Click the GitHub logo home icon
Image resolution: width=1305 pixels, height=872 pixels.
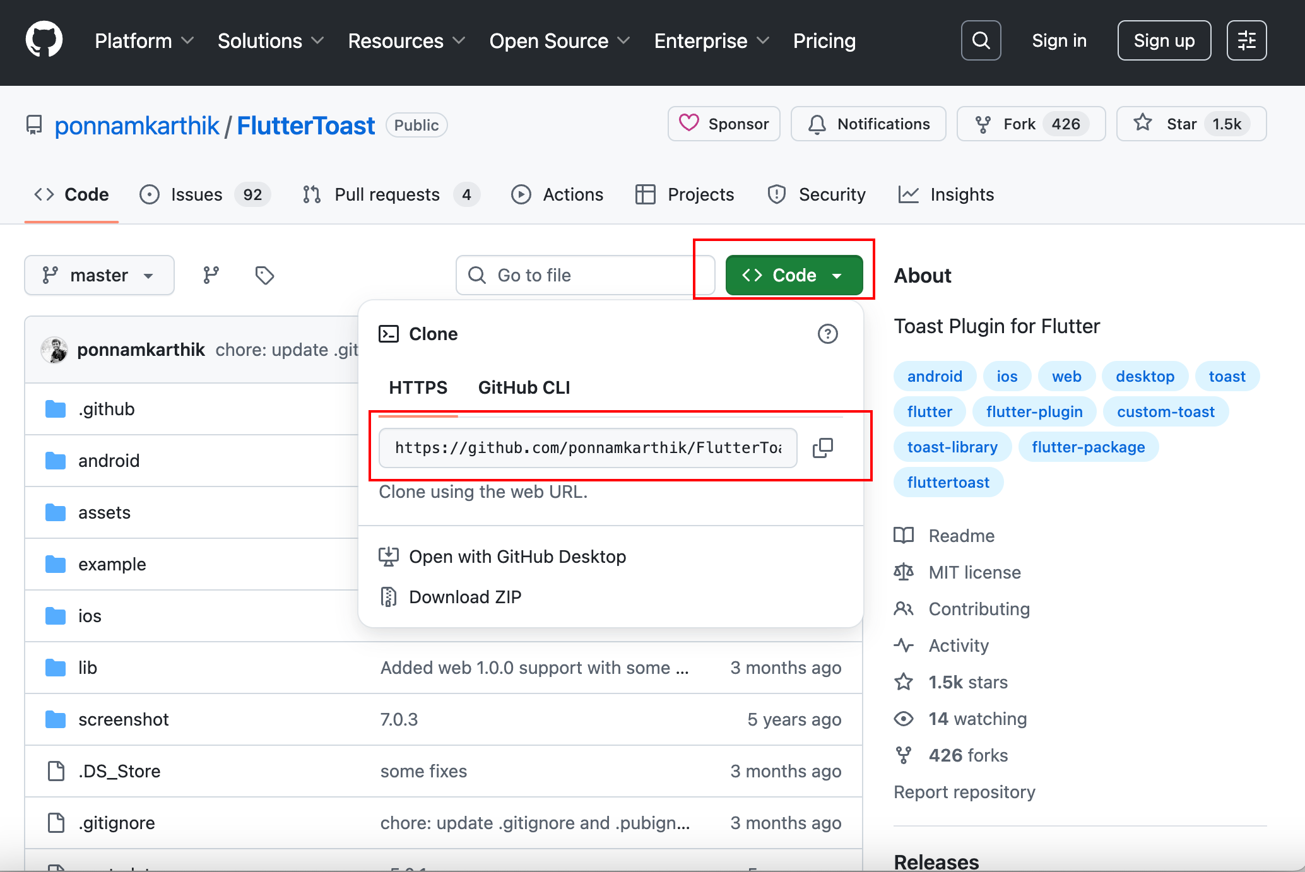pos(44,40)
